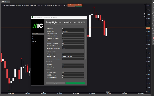Click the dialog scrollbar's up arrow
The width and height of the screenshot is (154, 96).
point(85,26)
